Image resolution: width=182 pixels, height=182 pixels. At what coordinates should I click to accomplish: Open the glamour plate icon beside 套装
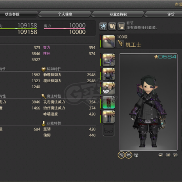click(103, 26)
